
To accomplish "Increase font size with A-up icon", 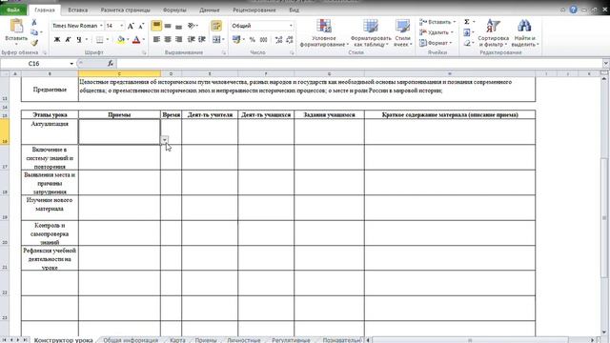I will tap(131, 26).
